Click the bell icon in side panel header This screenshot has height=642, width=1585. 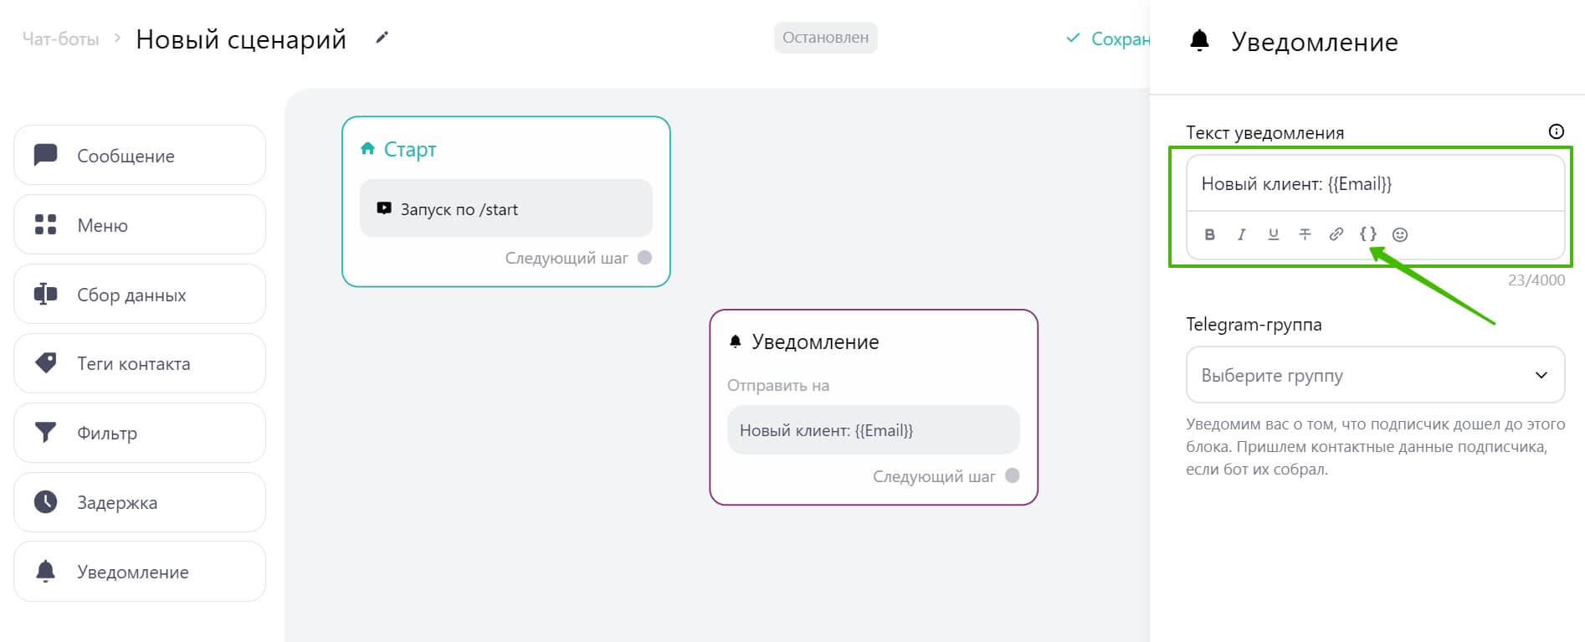(x=1199, y=40)
